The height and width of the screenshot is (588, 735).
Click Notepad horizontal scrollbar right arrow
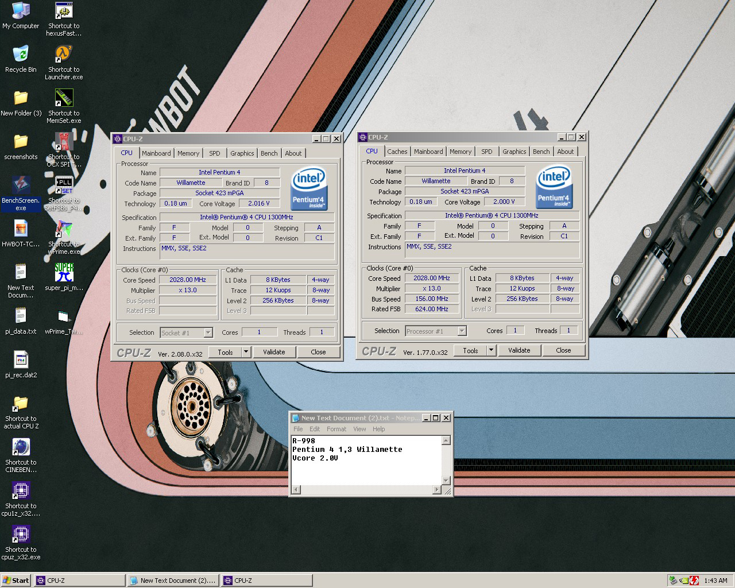point(437,490)
